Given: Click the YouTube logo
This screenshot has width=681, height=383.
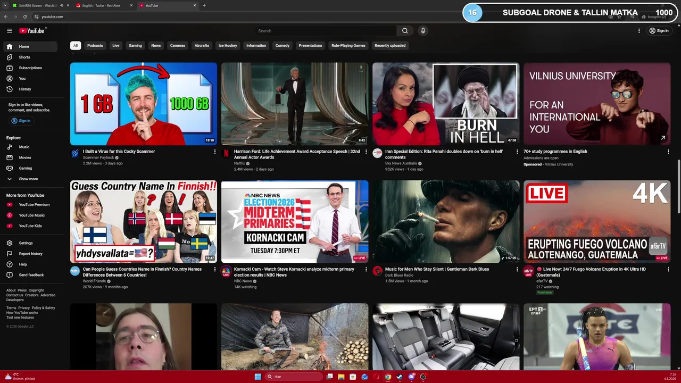Looking at the screenshot, I should (32, 31).
